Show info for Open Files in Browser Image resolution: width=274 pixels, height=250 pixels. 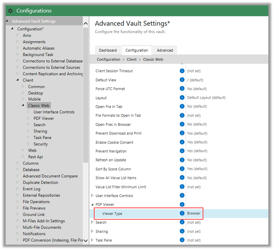tap(182, 124)
